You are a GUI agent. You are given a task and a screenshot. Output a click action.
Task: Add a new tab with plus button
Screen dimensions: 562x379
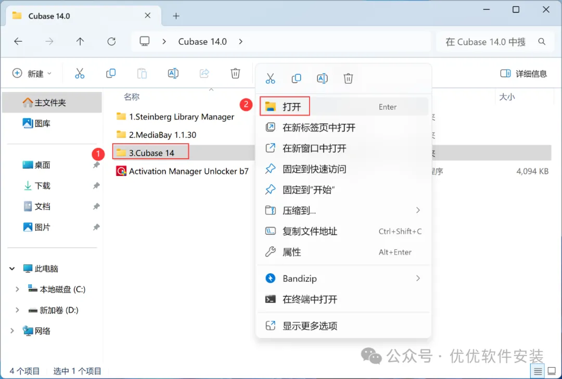tap(176, 16)
